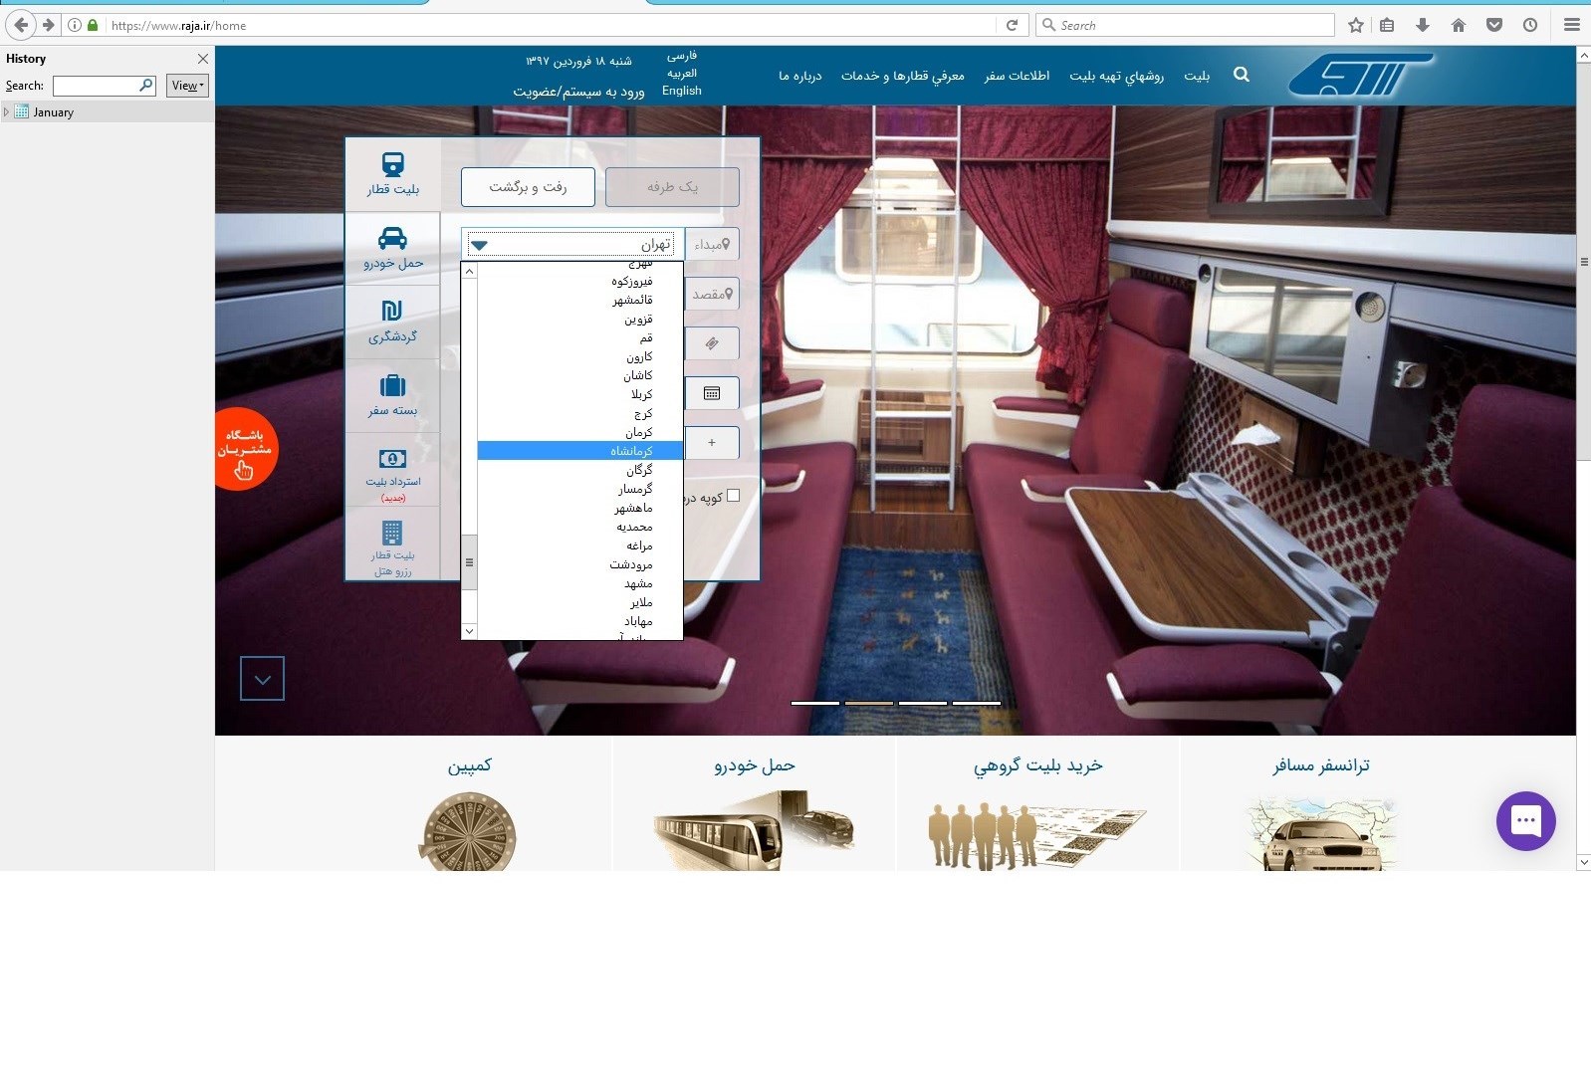The width and height of the screenshot is (1591, 1089).
Task: Click the login/register (ورود به سیستم/عضویت) link
Action: (x=578, y=92)
